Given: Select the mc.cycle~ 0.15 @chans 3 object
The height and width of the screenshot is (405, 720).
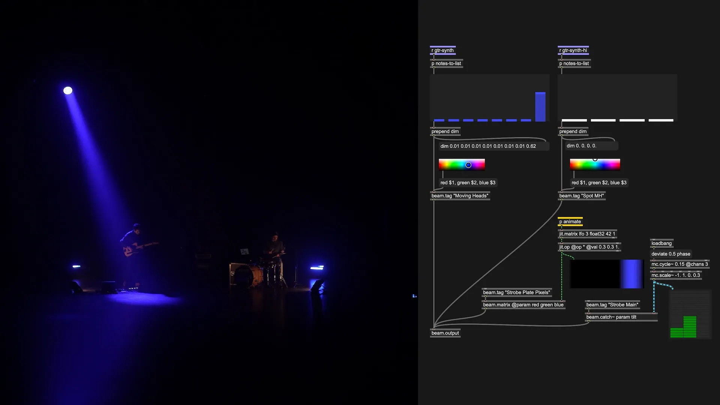Looking at the screenshot, I should (679, 264).
